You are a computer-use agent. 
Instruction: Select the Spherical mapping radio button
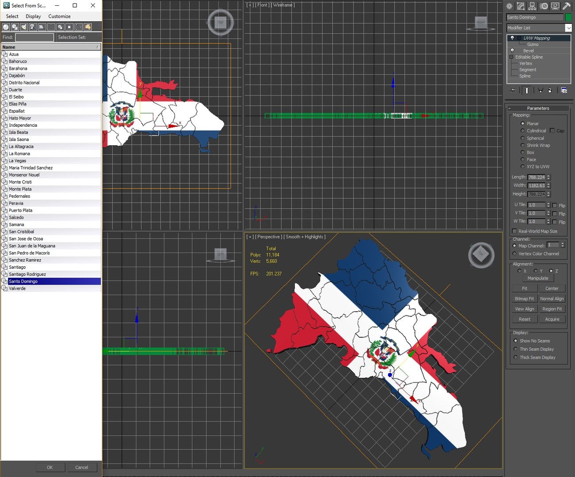click(522, 138)
